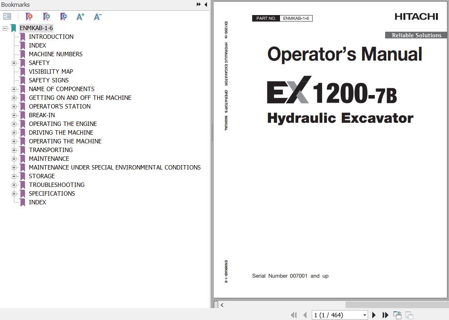Open the first INDEX bookmark below INTRODUCTION

(37, 46)
